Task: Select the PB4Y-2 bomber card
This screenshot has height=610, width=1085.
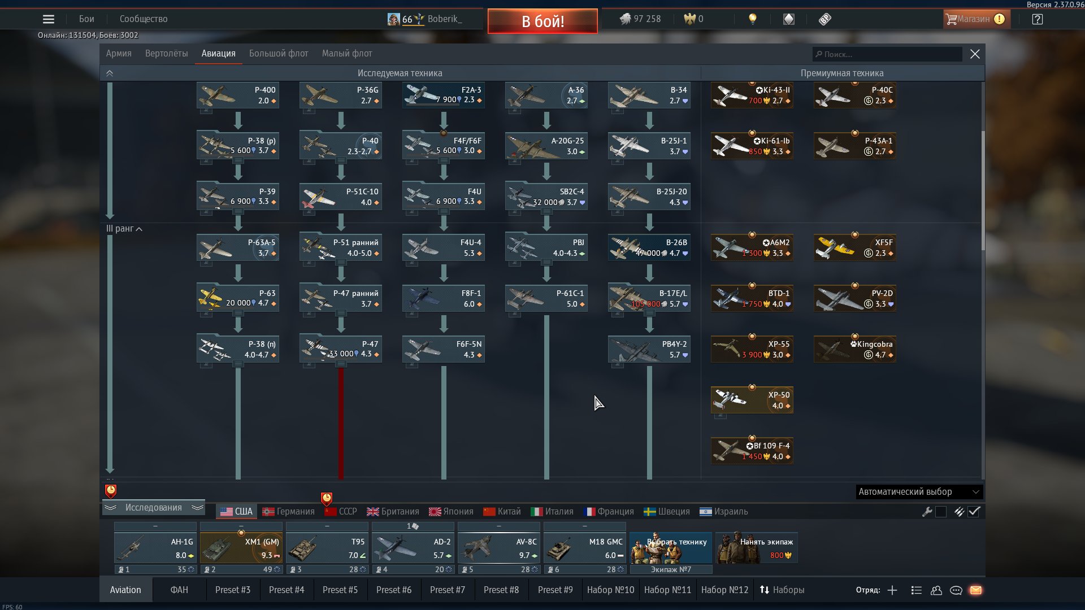Action: pyautogui.click(x=649, y=349)
